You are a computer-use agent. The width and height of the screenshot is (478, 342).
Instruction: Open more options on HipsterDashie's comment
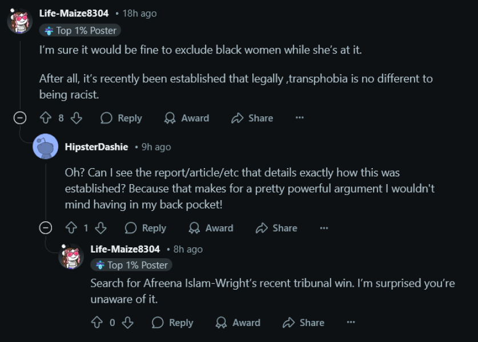[324, 228]
